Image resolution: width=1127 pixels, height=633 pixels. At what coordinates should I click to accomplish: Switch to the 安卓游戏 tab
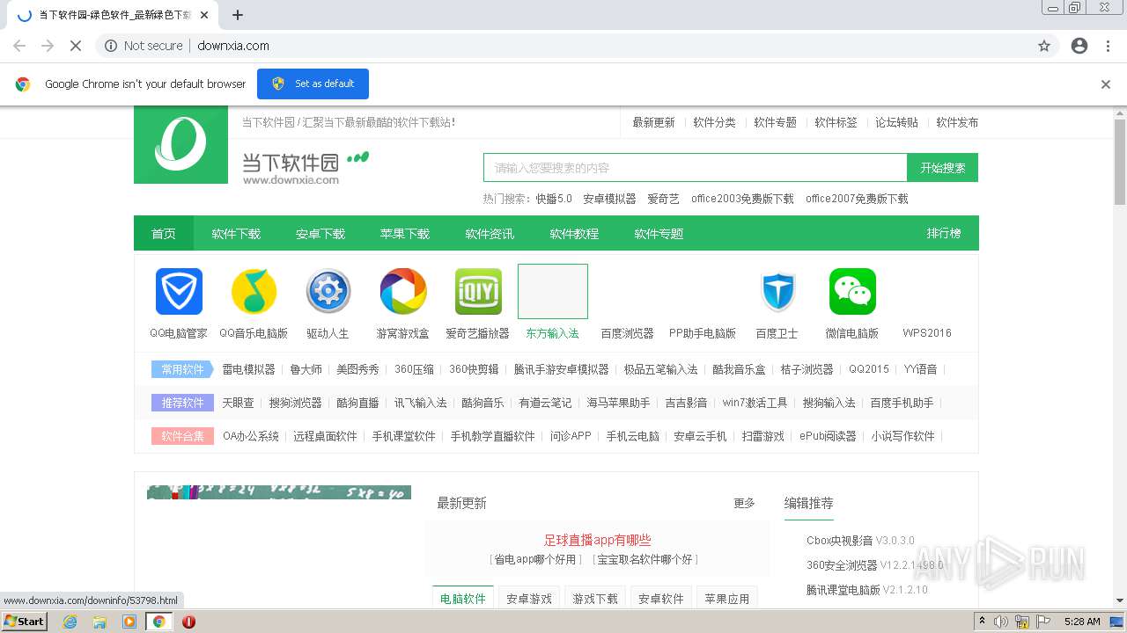click(529, 599)
